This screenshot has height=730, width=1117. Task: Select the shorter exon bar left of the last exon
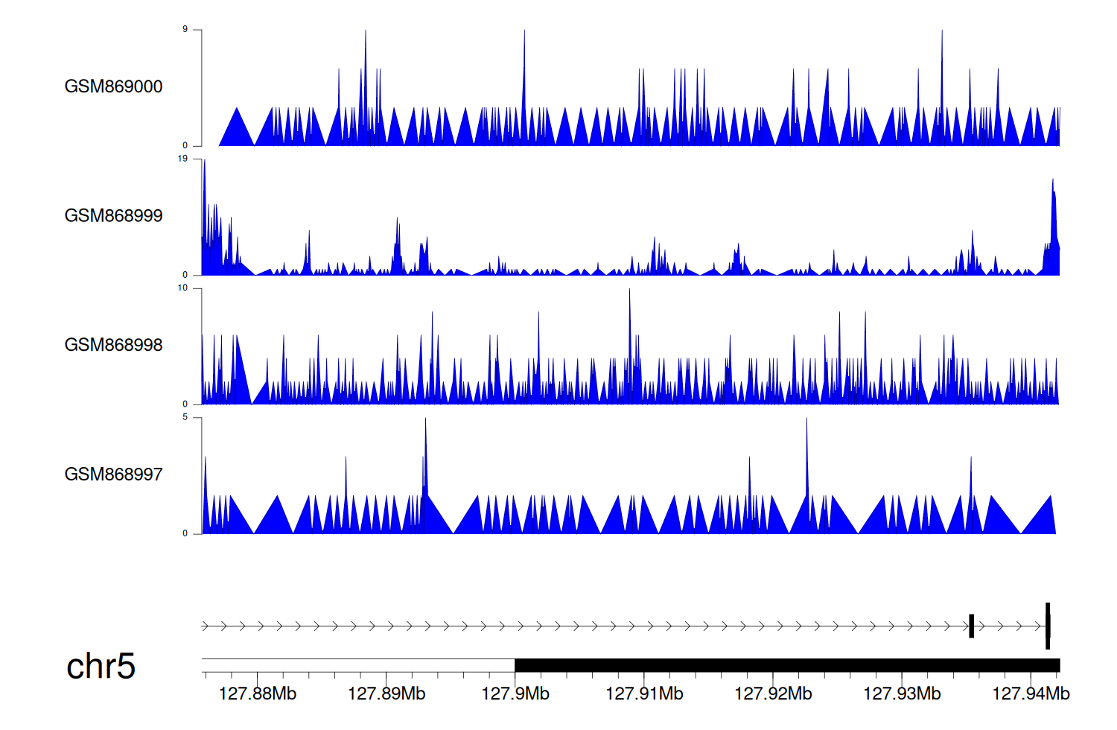click(x=971, y=626)
